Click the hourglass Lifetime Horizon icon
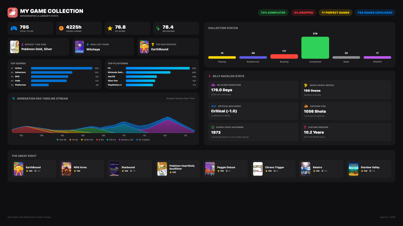 [305, 127]
